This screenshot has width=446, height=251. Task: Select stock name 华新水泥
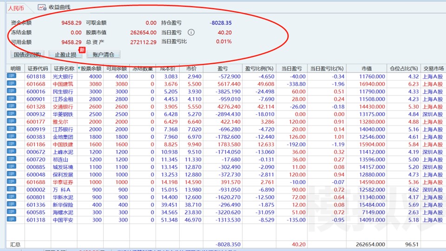tap(63, 197)
